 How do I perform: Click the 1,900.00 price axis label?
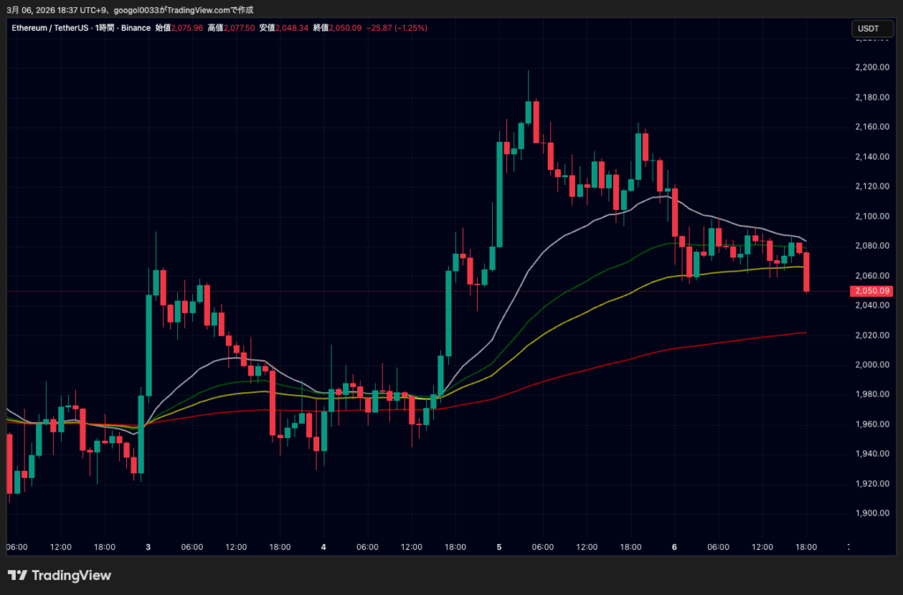pos(870,514)
